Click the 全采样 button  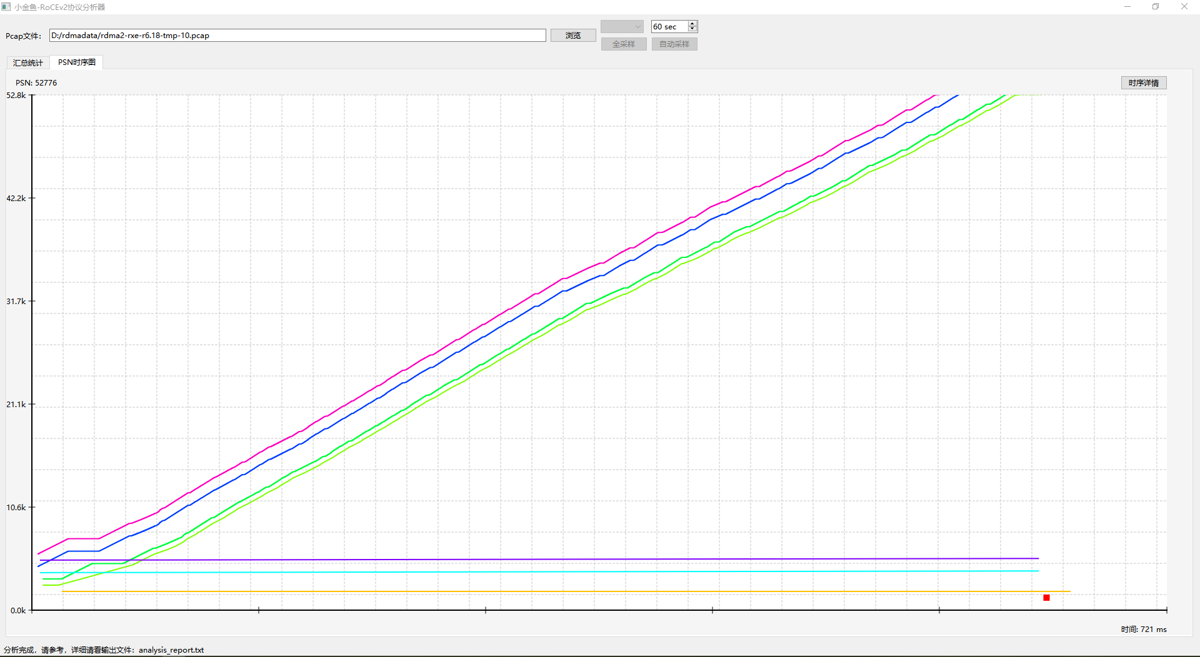coord(623,44)
